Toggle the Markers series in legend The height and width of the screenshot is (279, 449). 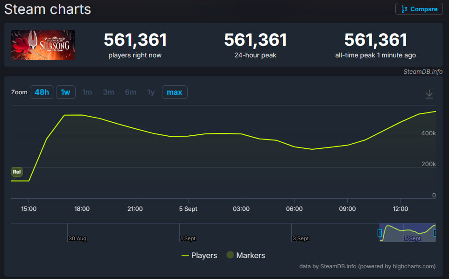[x=246, y=255]
